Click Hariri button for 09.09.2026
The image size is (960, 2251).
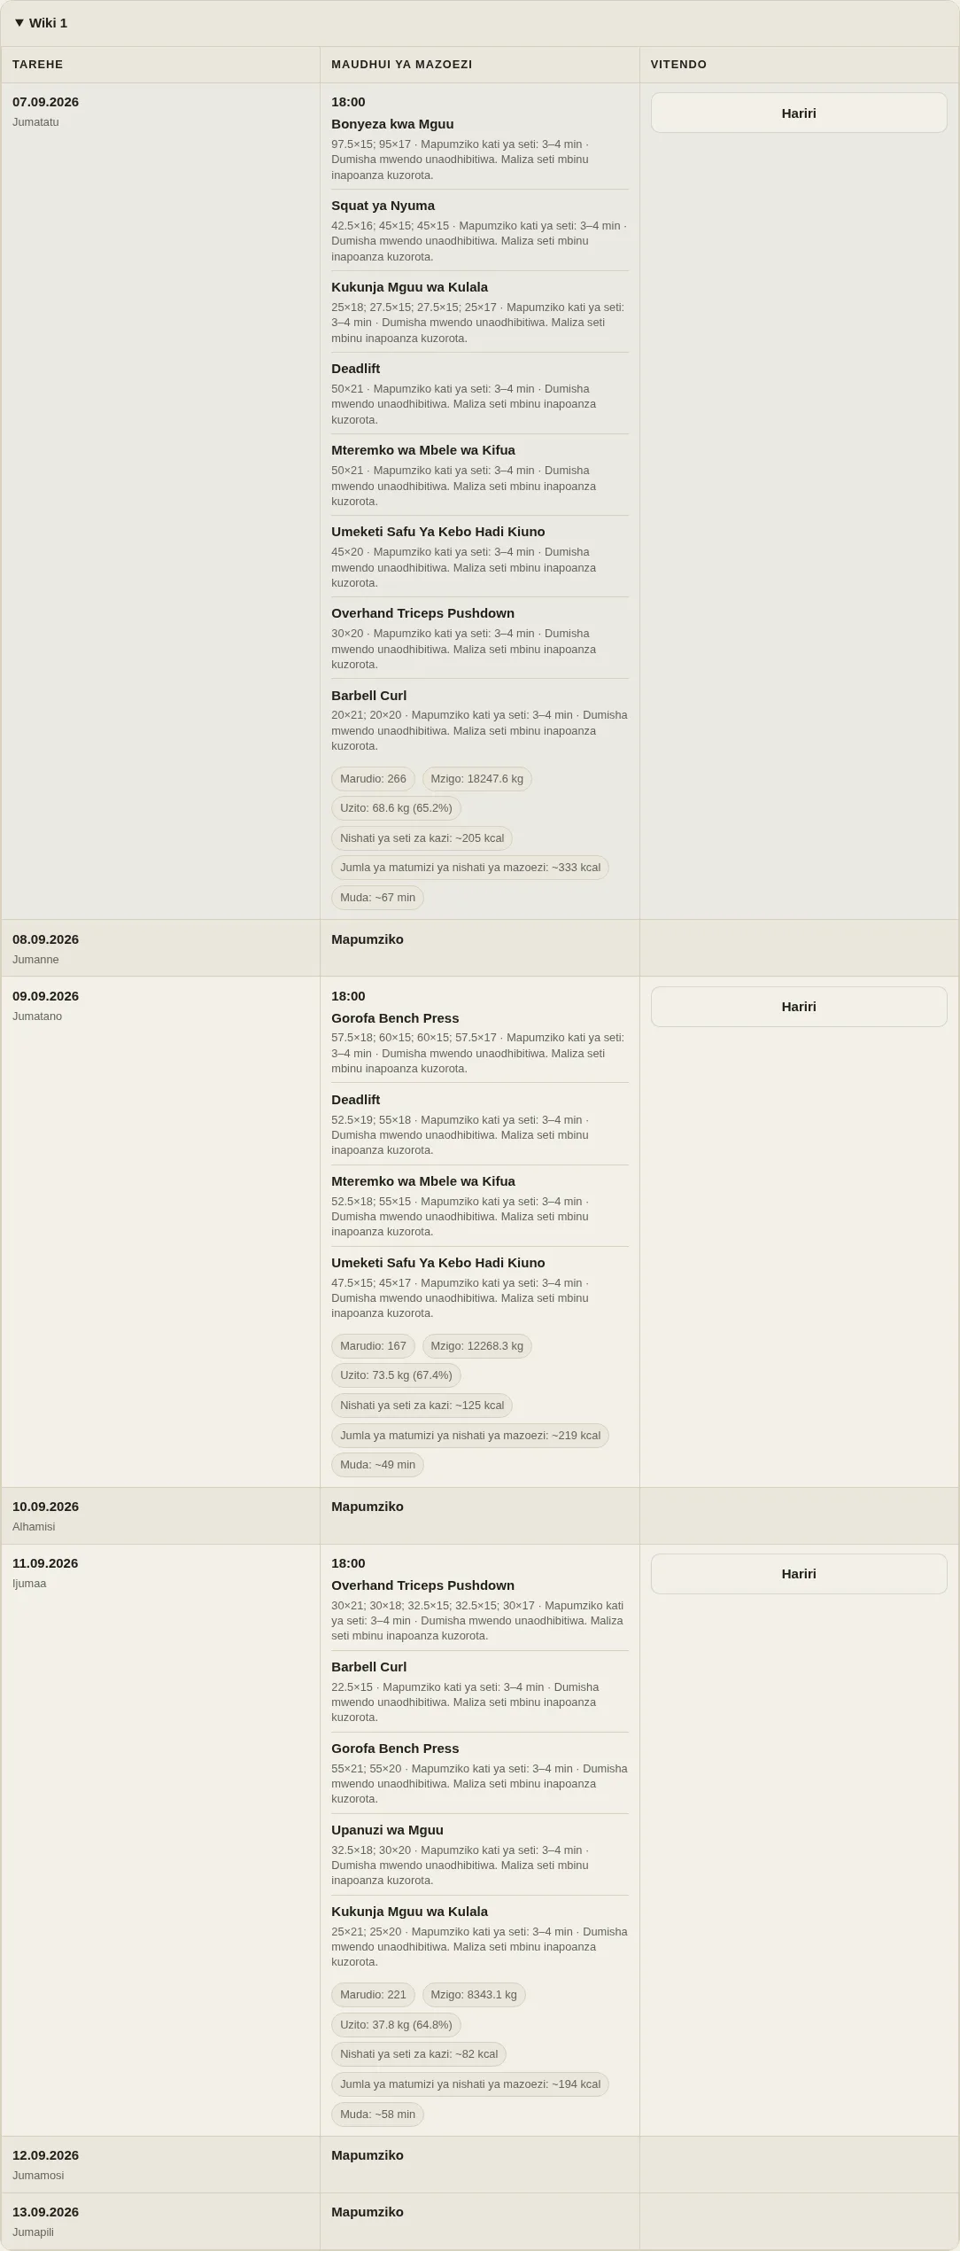click(x=799, y=1007)
